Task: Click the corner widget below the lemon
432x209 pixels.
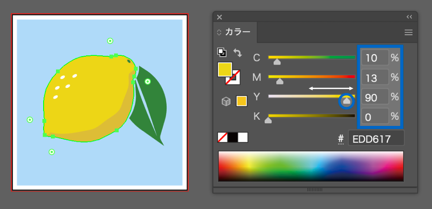Action: click(x=51, y=152)
